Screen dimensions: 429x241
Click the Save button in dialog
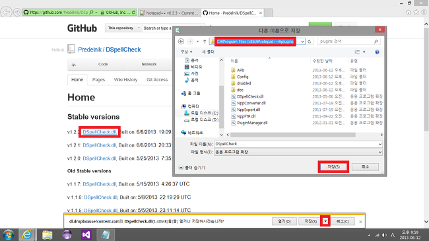pyautogui.click(x=333, y=167)
